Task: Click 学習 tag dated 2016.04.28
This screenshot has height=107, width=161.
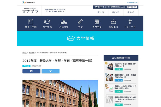Action: point(118,105)
